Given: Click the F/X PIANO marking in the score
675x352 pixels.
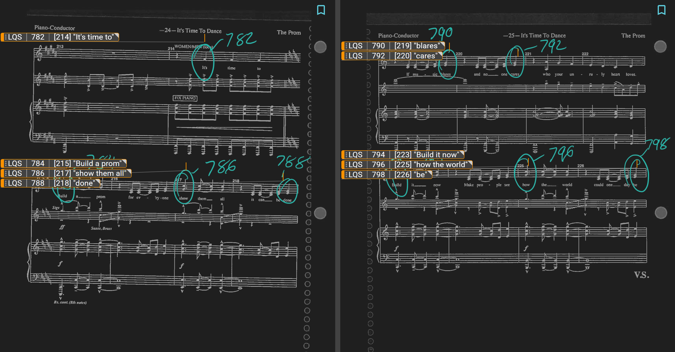Looking at the screenshot, I should (185, 98).
